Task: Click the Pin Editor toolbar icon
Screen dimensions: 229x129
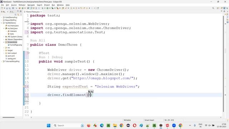Action: point(98,8)
